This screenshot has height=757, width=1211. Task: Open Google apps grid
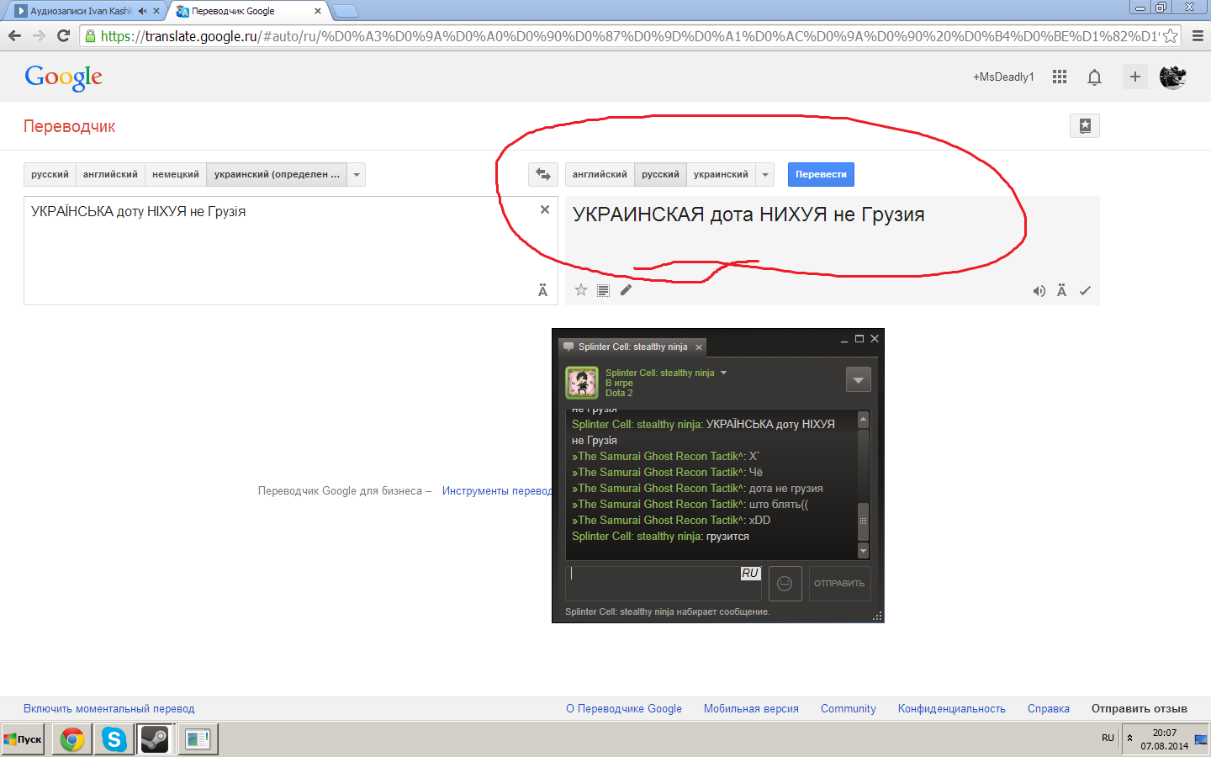tap(1060, 77)
